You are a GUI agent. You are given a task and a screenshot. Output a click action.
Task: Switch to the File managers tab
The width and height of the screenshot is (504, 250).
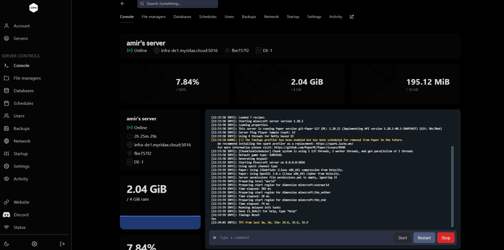[153, 17]
